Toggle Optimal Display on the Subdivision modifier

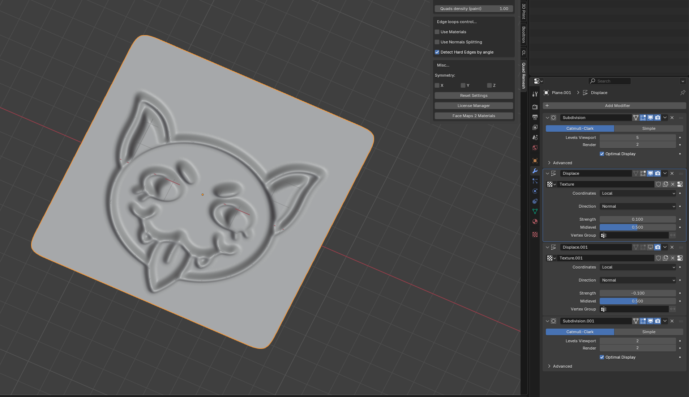(602, 154)
